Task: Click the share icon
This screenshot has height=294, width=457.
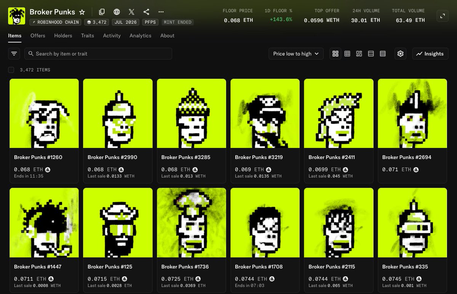Action: pos(146,12)
